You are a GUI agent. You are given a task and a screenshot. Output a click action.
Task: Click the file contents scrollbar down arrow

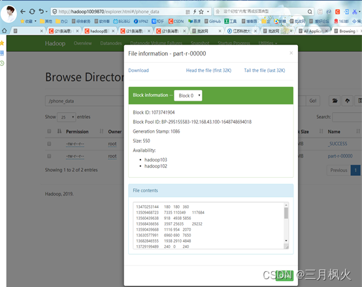[x=286, y=241]
